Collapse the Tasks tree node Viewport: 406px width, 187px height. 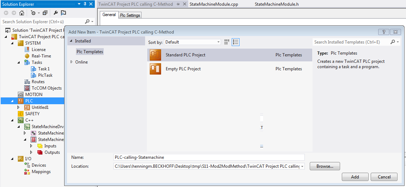(x=19, y=62)
